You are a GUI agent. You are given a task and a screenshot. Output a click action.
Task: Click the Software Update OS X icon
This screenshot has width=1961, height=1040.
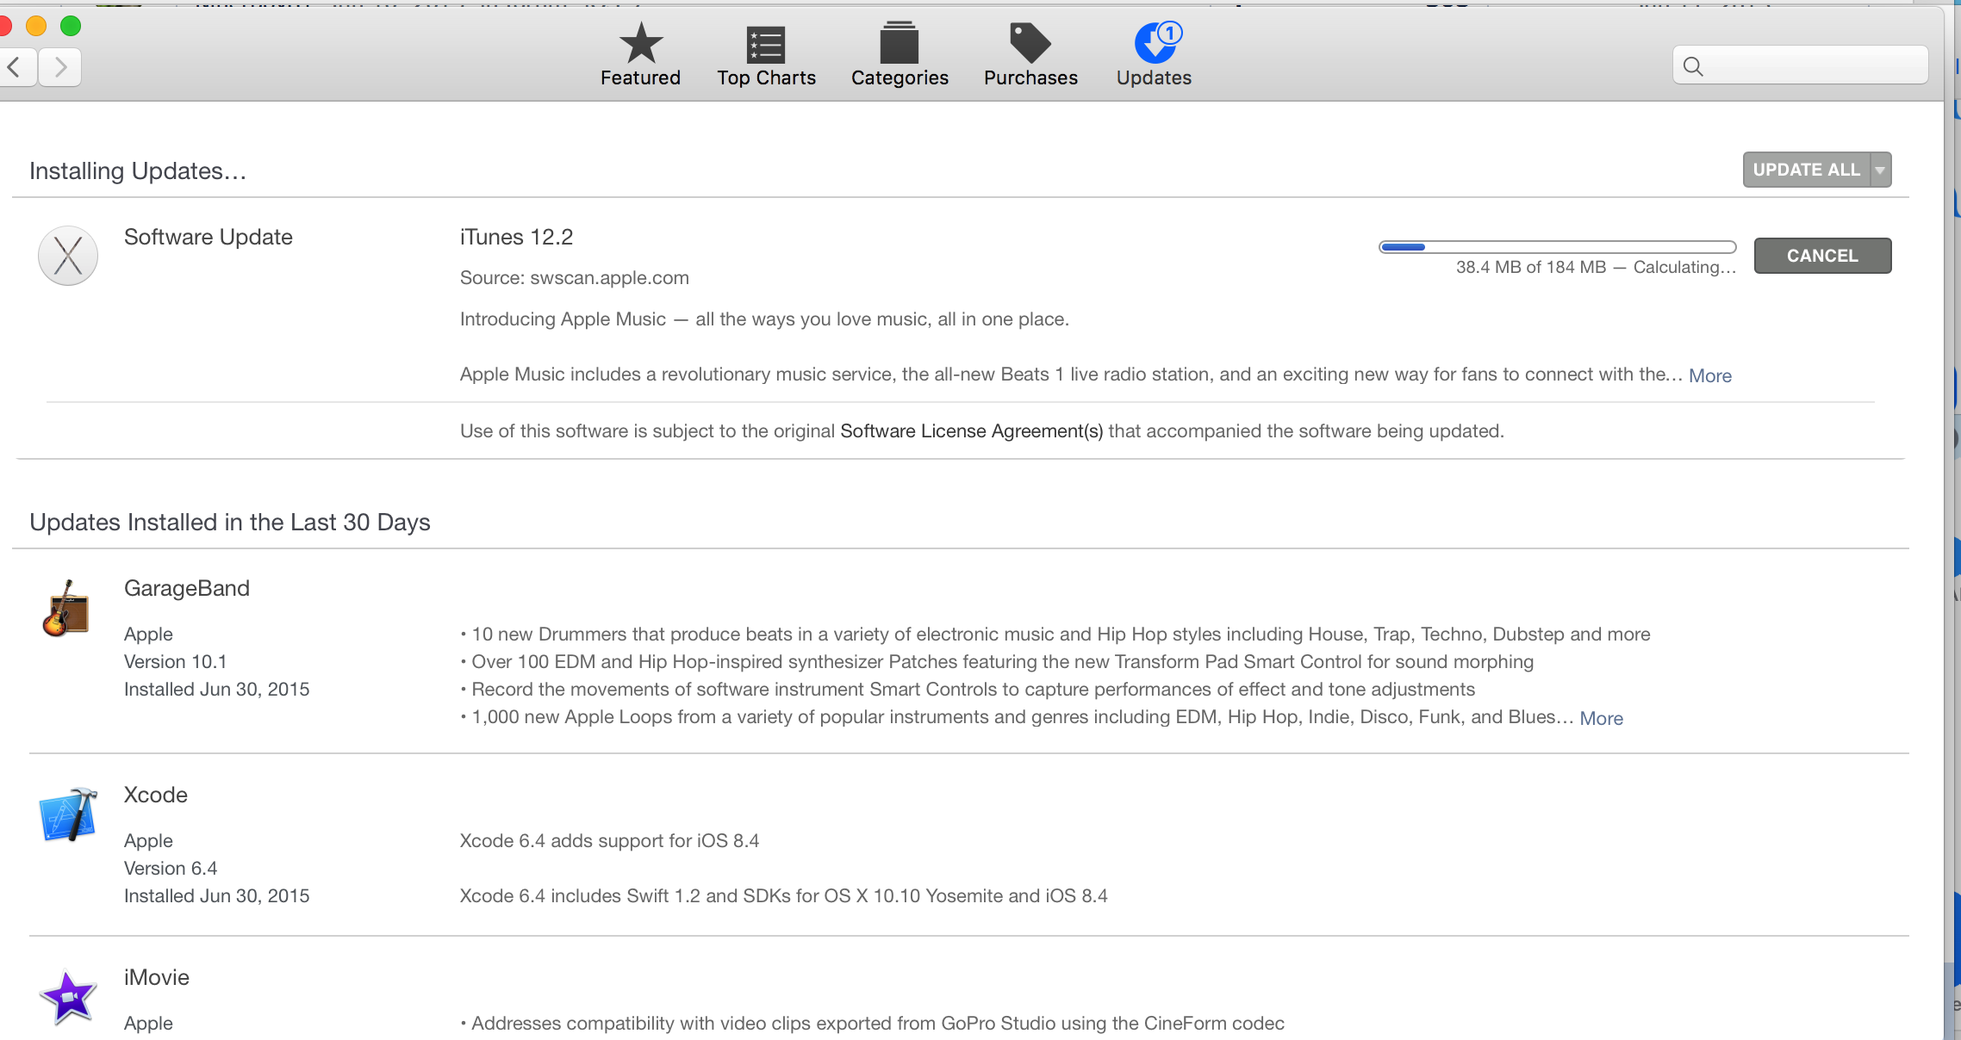coord(68,256)
